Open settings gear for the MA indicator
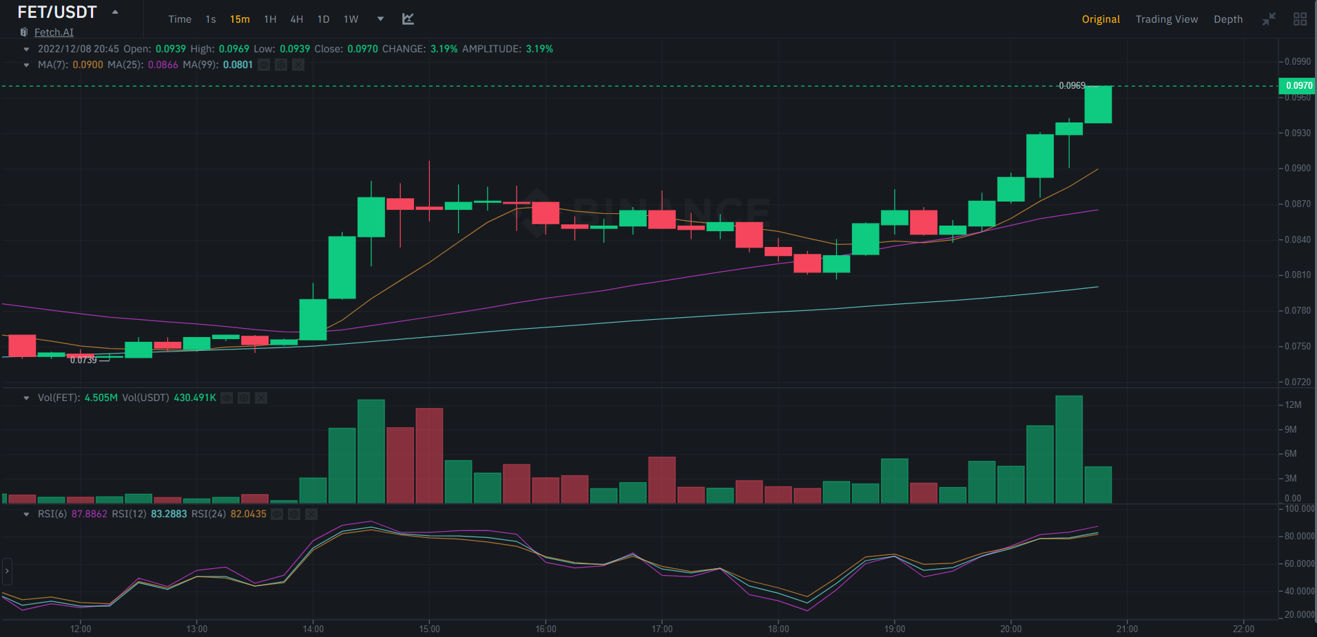 pyautogui.click(x=281, y=65)
